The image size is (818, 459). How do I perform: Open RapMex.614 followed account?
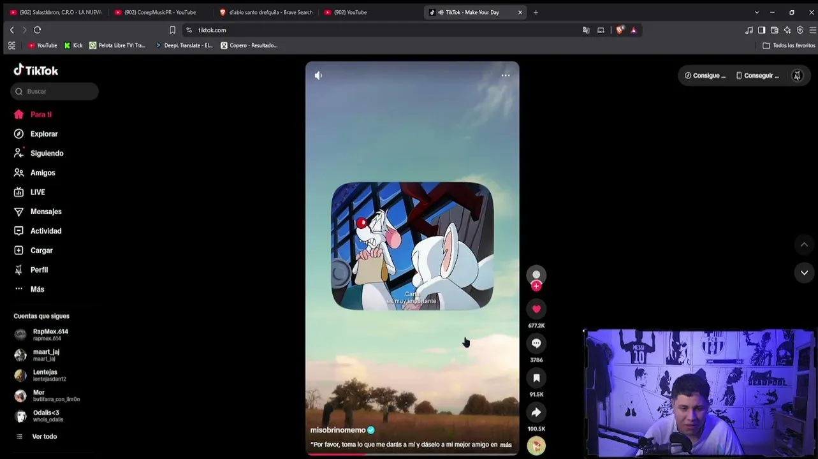(41, 335)
